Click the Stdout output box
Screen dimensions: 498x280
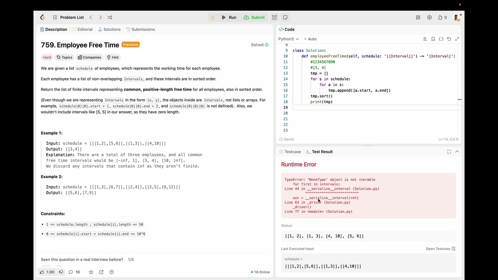[368, 236]
